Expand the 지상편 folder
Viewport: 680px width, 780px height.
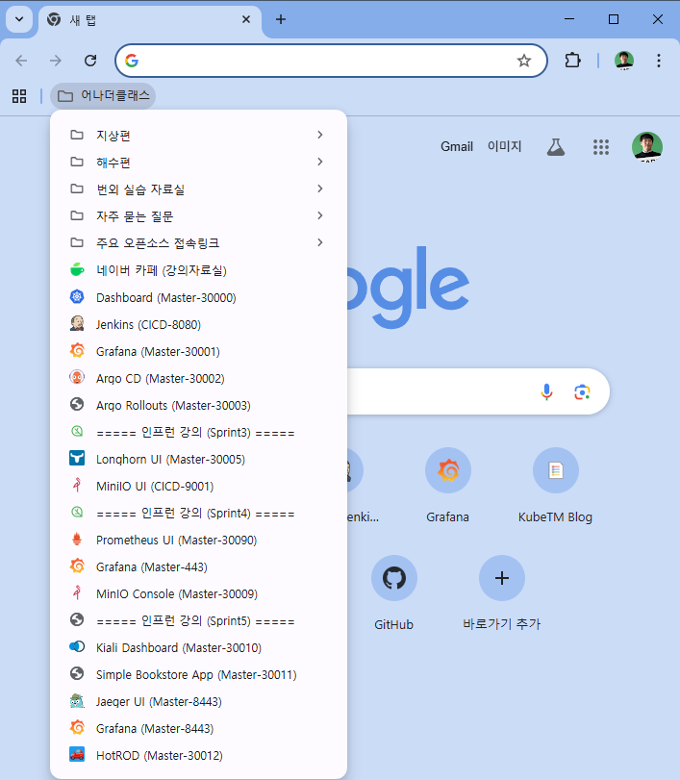click(x=198, y=135)
